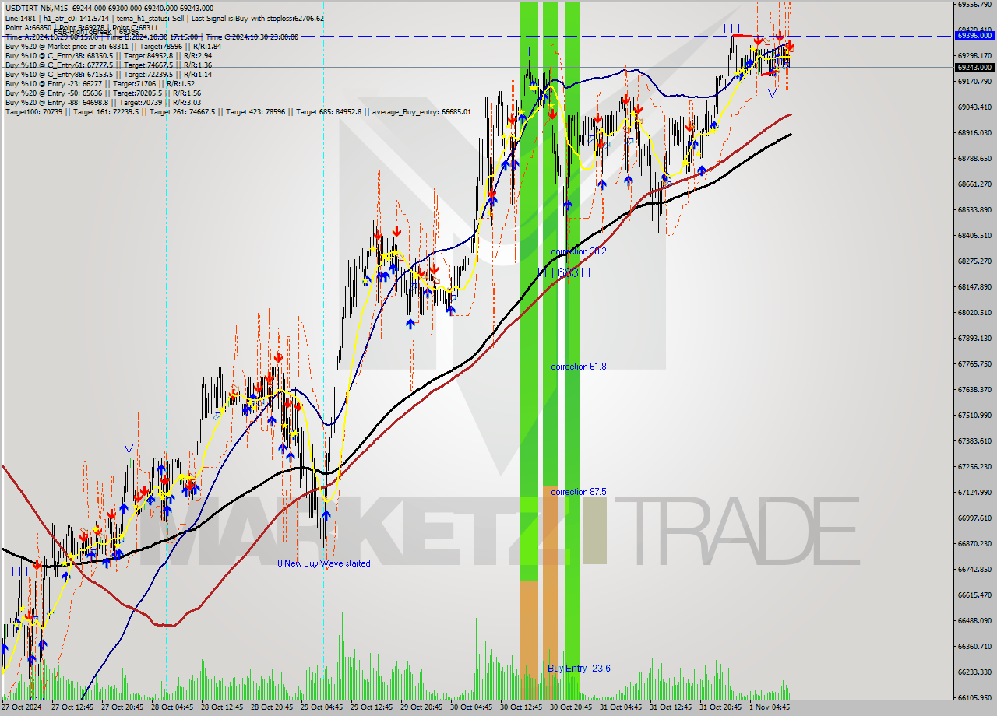Click the 67256.230 price axis value
Screen dimensions: 997x716
(974, 466)
